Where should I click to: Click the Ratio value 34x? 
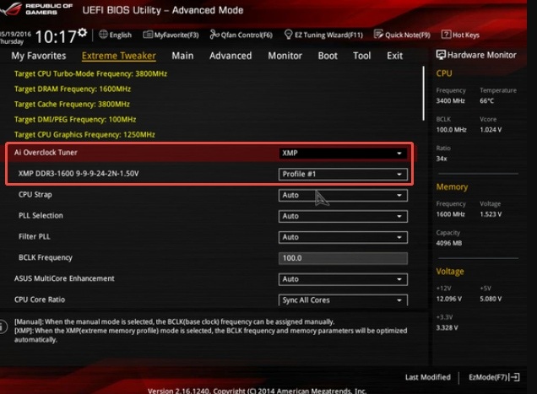[x=442, y=159]
